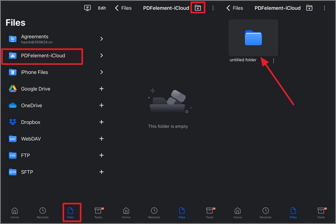Click the WebDAV label
The image size is (336, 224).
pyautogui.click(x=31, y=139)
